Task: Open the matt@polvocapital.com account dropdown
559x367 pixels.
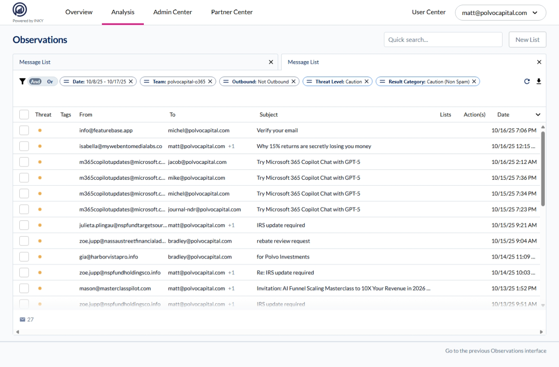Action: click(x=500, y=13)
